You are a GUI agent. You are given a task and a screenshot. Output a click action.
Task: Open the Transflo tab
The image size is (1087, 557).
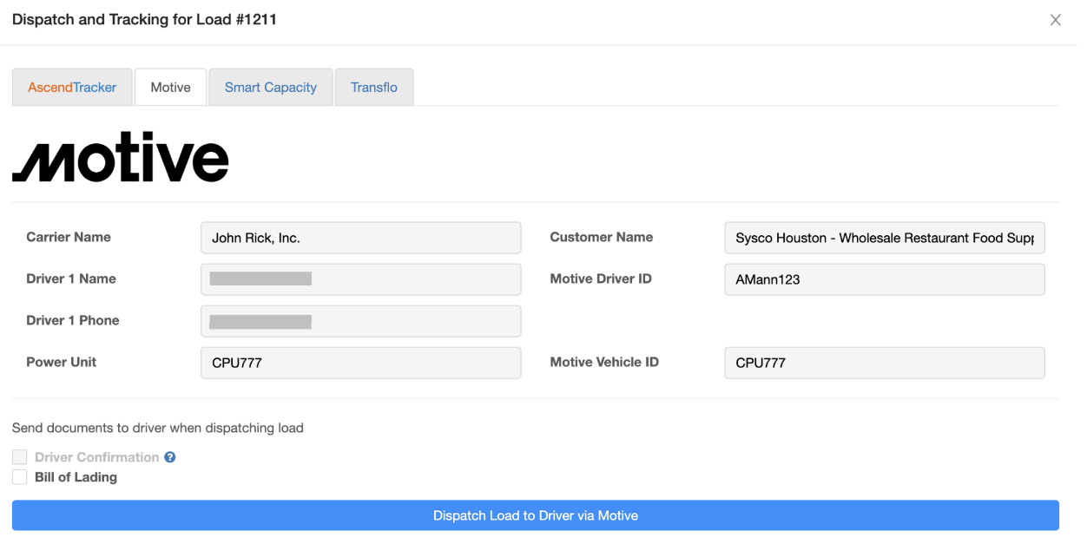pyautogui.click(x=374, y=87)
